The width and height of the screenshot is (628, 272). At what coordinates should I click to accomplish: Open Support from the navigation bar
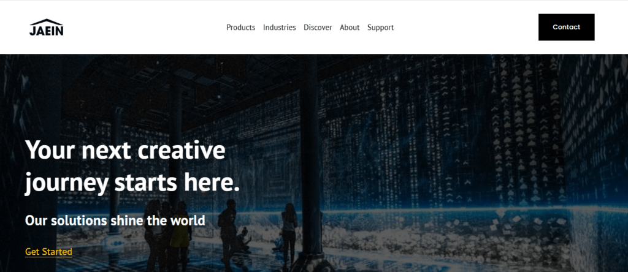[x=380, y=27]
